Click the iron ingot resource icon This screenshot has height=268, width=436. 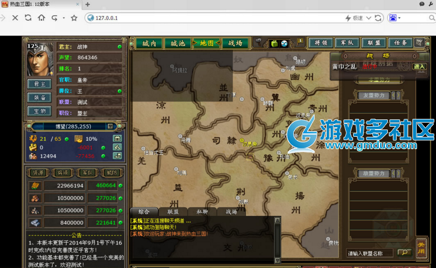point(35,223)
